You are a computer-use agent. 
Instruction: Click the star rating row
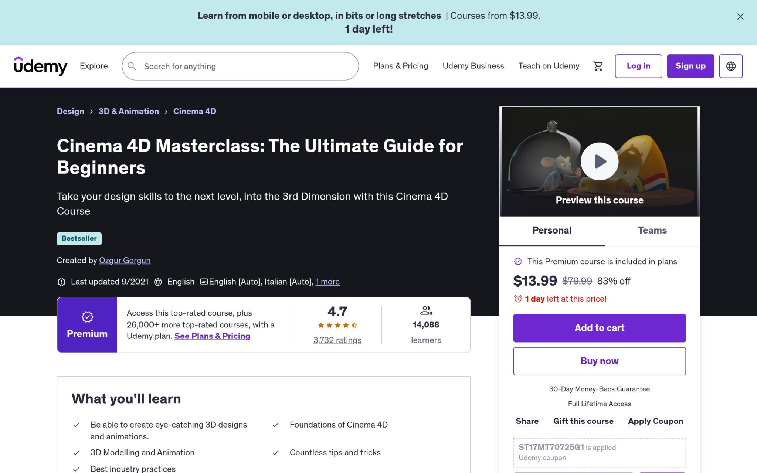click(x=337, y=325)
